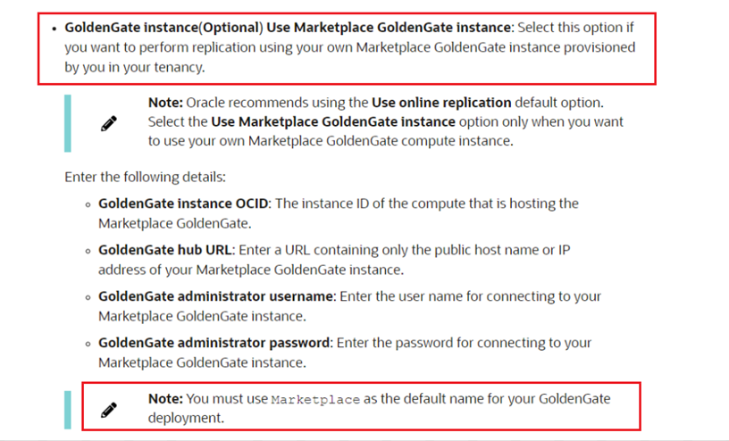Click the hollow bullet beside GoldenGate hub URL
This screenshot has width=729, height=441.
click(x=88, y=251)
